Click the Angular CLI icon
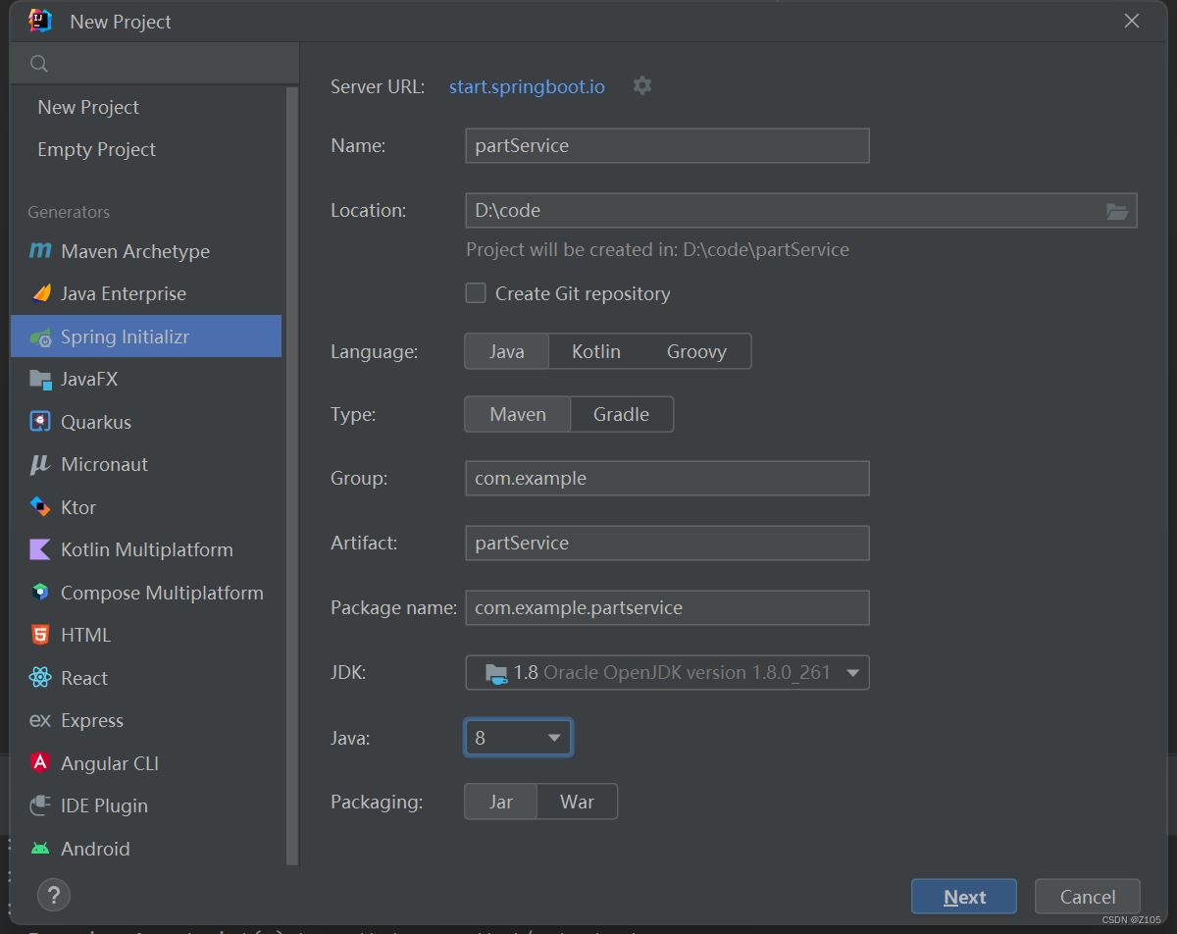 pyautogui.click(x=40, y=763)
